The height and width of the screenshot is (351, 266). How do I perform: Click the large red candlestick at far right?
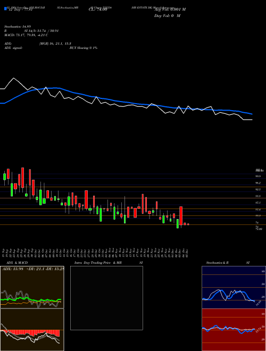(x=181, y=215)
